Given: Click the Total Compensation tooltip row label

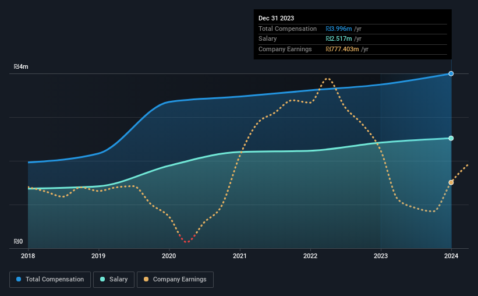Looking at the screenshot, I should tap(288, 29).
